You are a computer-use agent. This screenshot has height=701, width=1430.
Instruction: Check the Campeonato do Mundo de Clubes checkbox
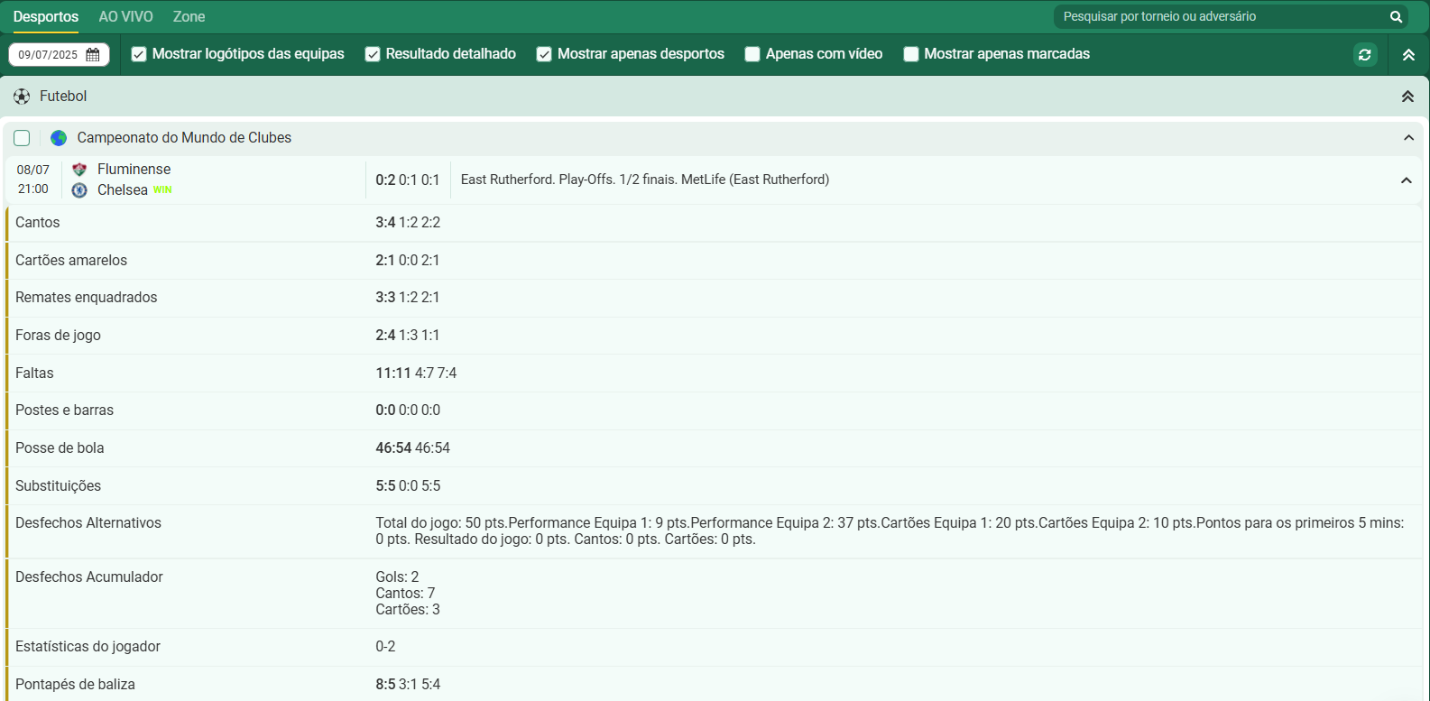22,138
